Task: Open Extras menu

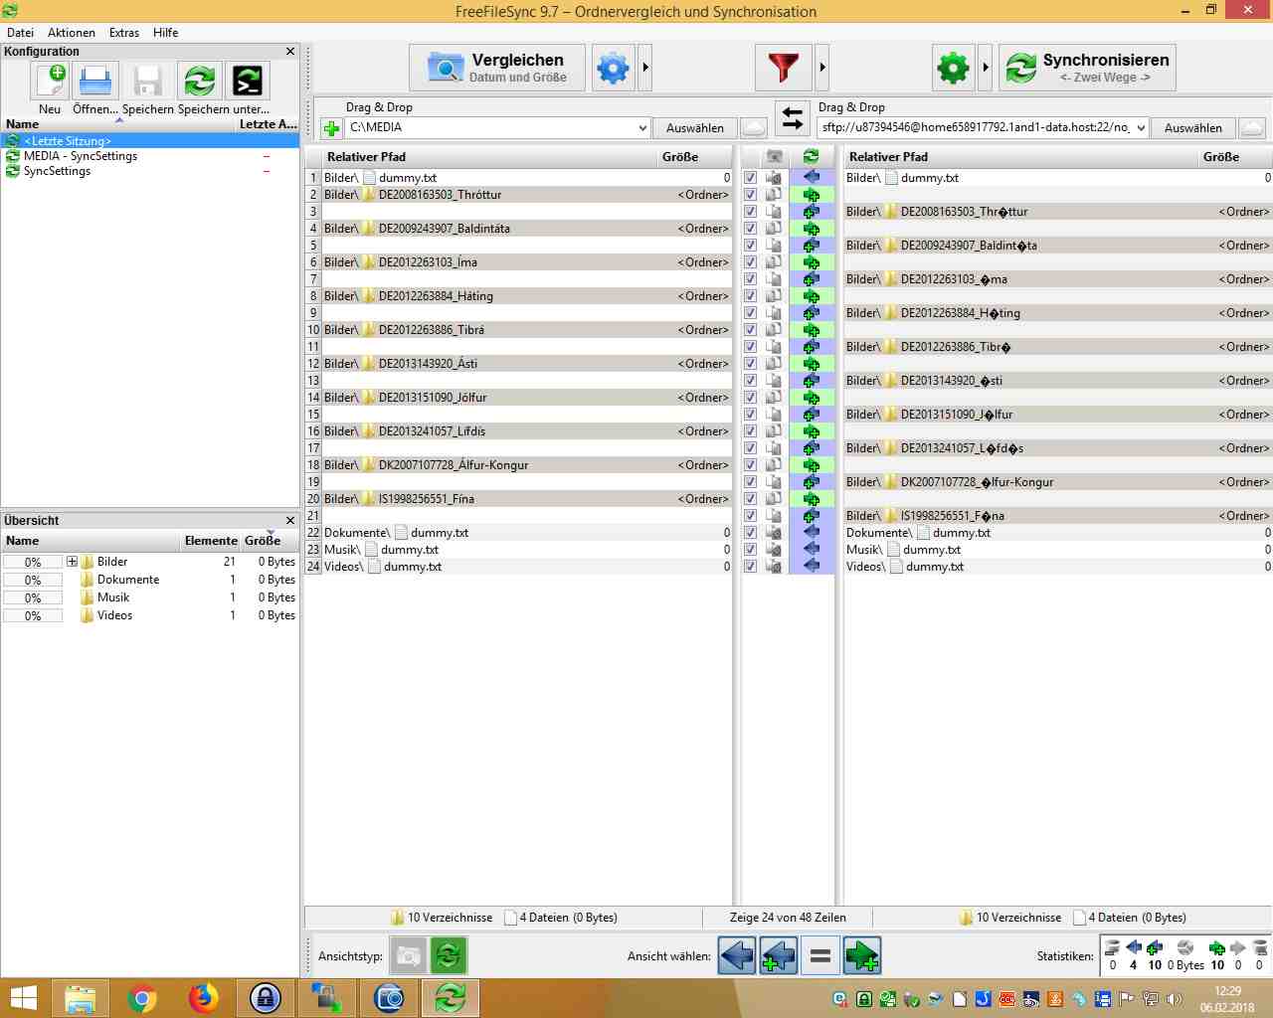Action: [124, 33]
